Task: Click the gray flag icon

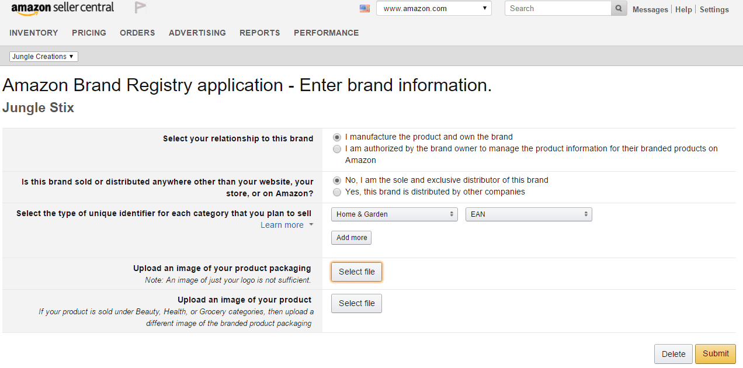Action: coord(140,8)
